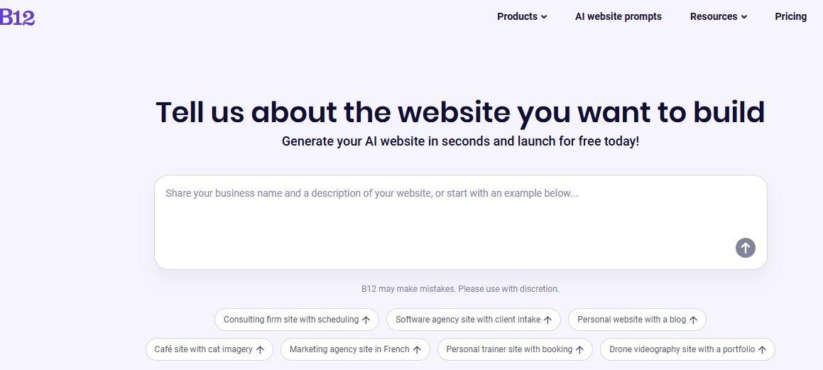Click arrow icon on Personal website blog chip
Screen dimensions: 823x370
click(693, 320)
